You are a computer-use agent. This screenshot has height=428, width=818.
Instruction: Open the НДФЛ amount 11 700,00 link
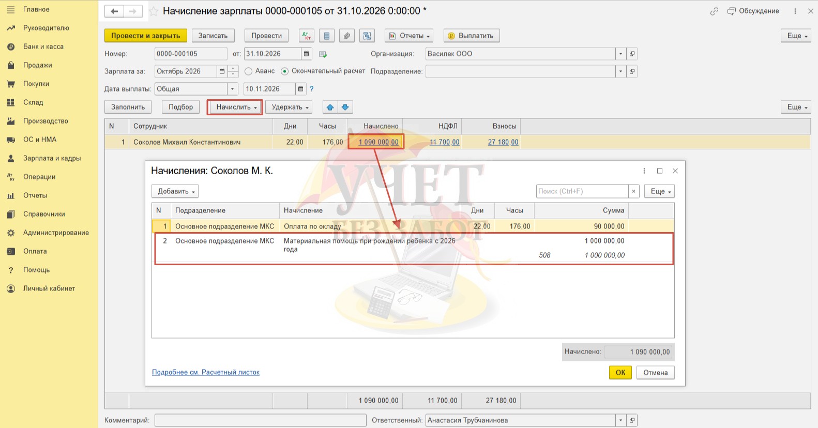[445, 142]
